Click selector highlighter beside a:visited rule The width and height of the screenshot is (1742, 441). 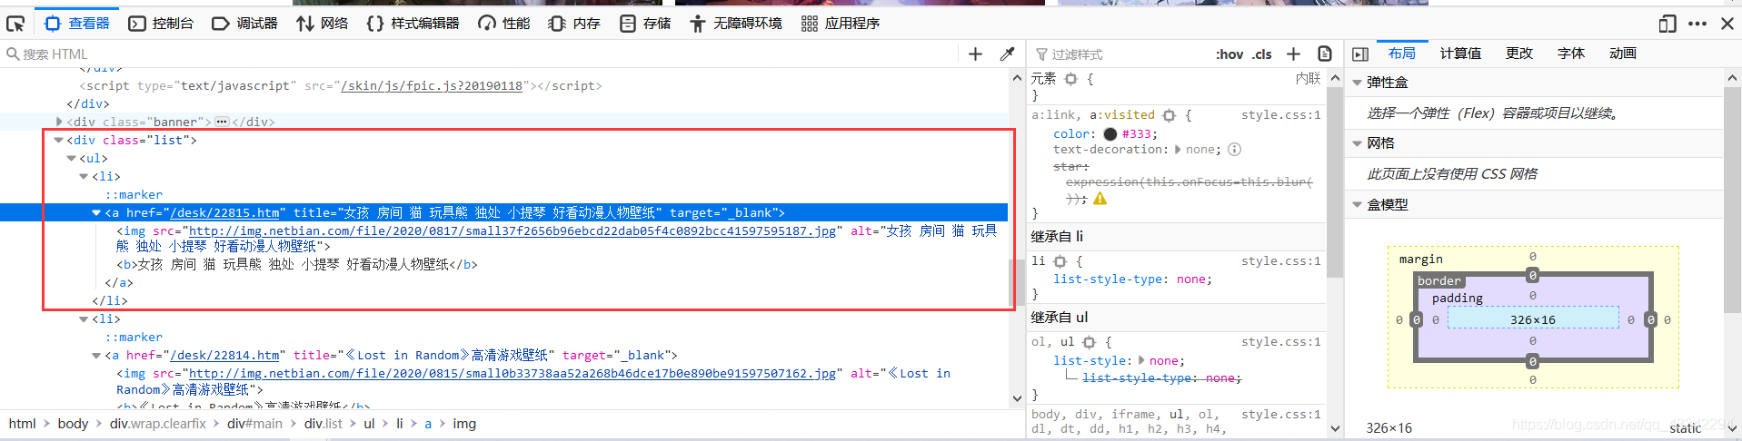(x=1169, y=115)
